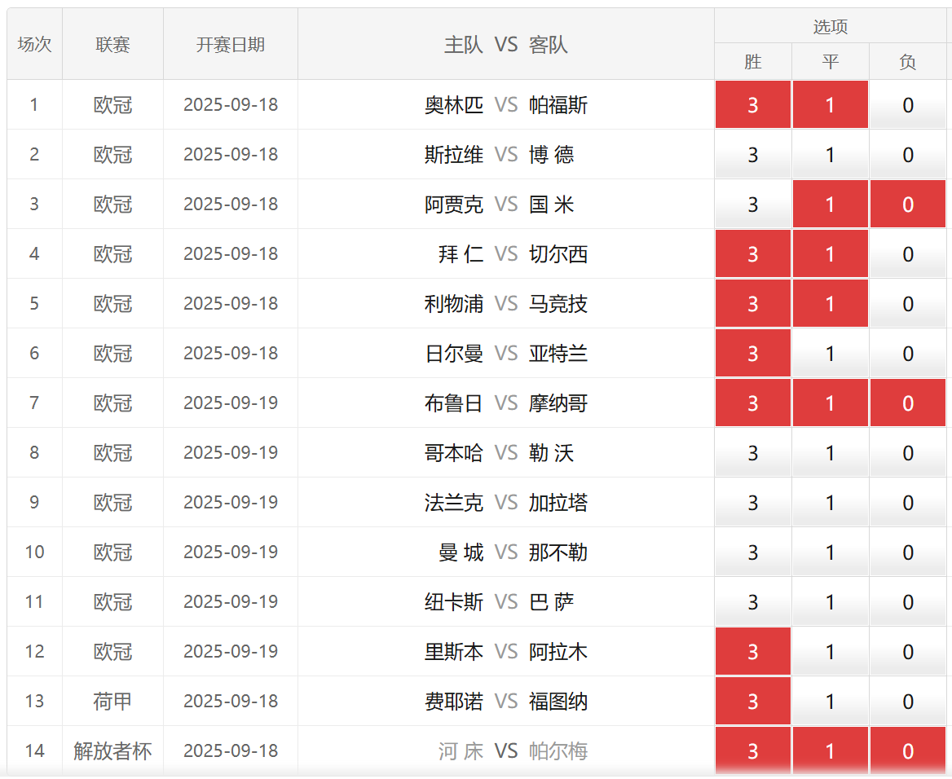Toggle 平 (1) for 奥林匹 VS 帕福斯
The height and width of the screenshot is (779, 952).
830,105
